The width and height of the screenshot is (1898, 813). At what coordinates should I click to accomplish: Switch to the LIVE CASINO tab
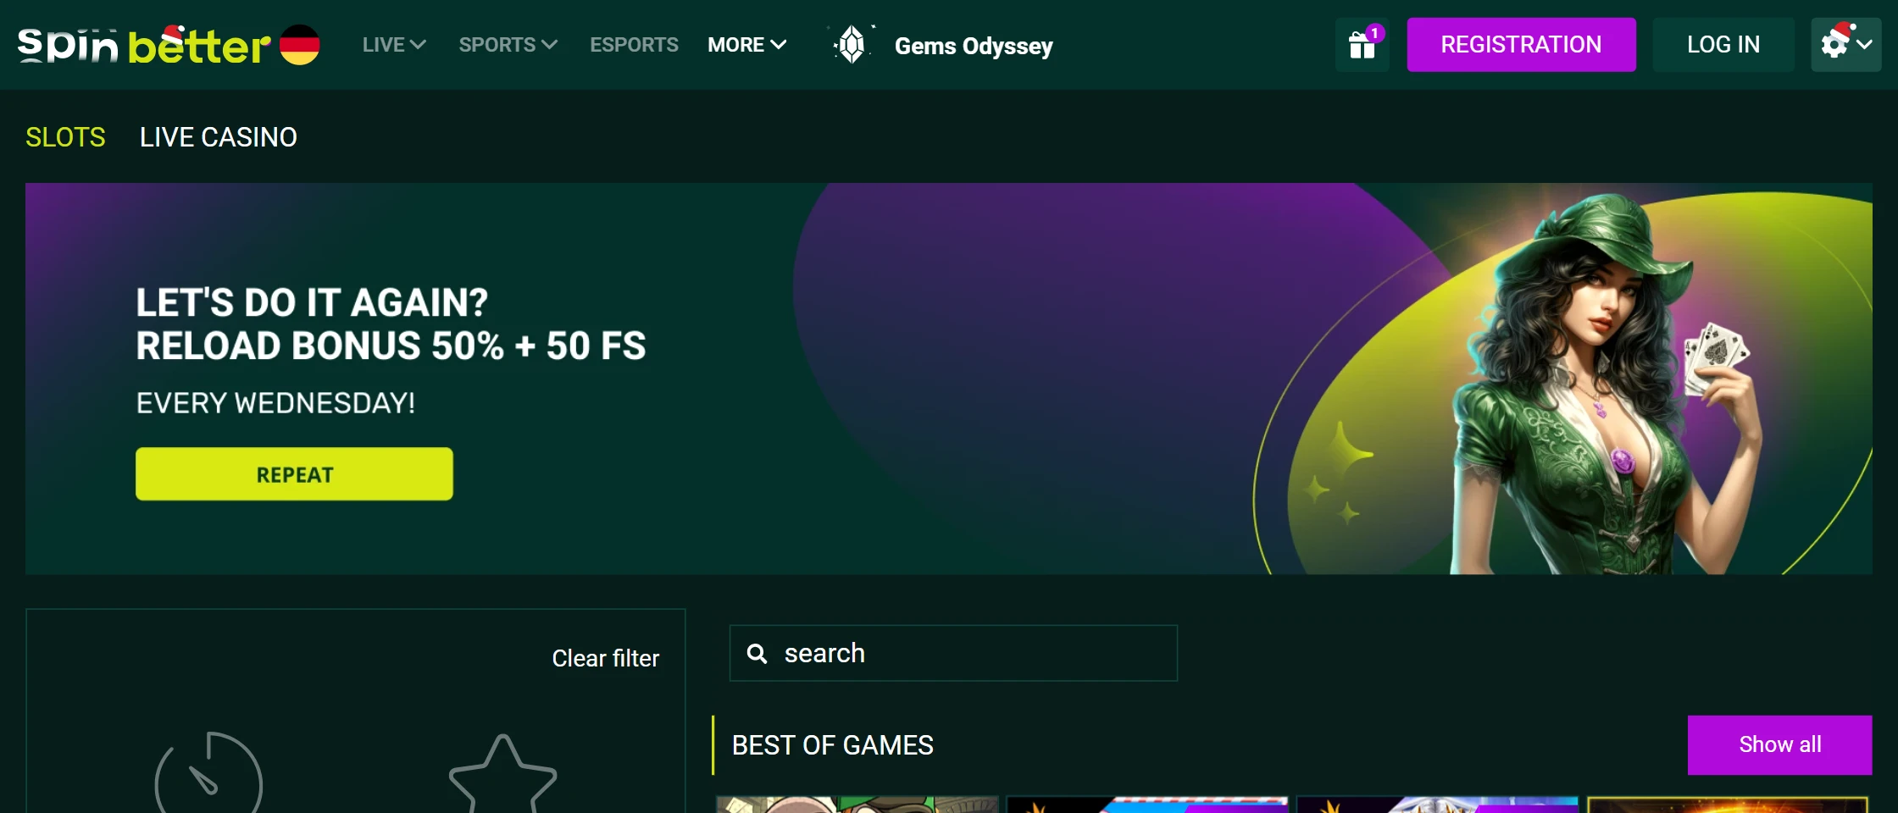[218, 137]
